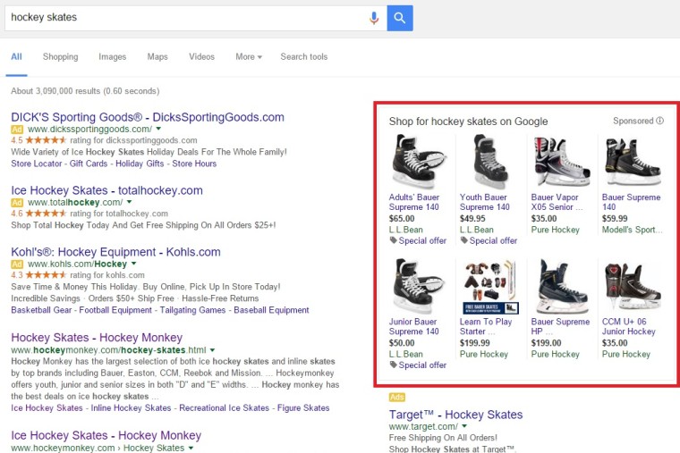
Task: Select the All results tab
Action: coord(16,56)
